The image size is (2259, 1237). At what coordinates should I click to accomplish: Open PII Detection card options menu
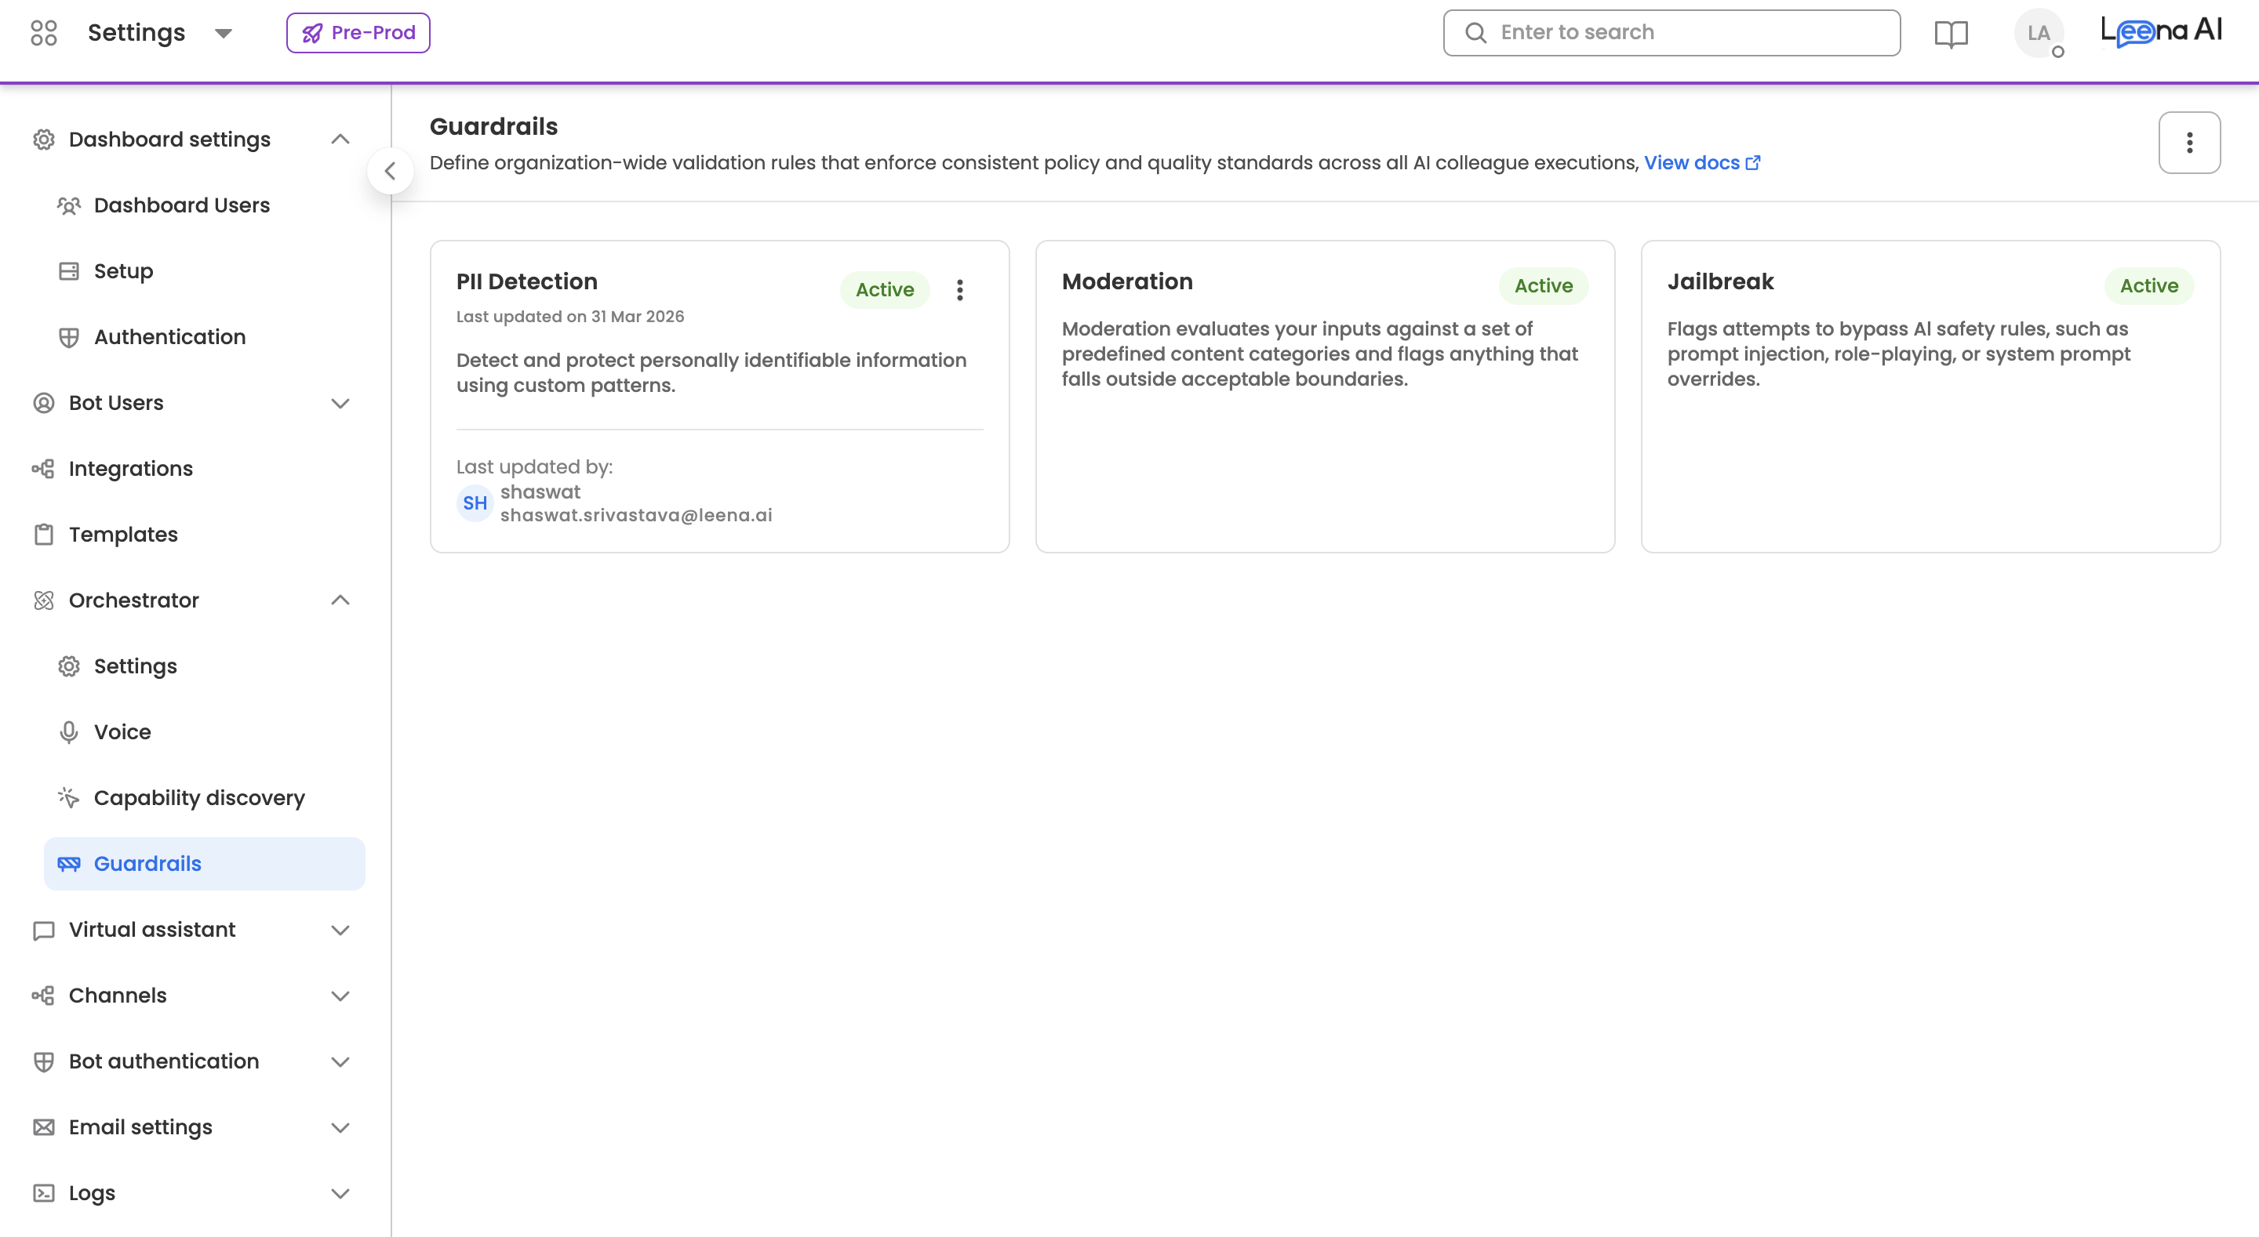pyautogui.click(x=960, y=290)
